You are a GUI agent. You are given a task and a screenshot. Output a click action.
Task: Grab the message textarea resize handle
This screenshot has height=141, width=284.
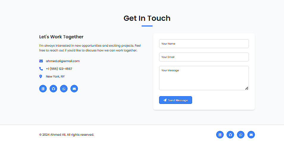coord(247,88)
